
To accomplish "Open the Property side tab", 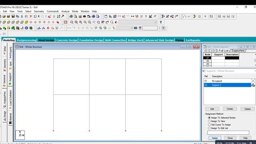I will 10,52.
